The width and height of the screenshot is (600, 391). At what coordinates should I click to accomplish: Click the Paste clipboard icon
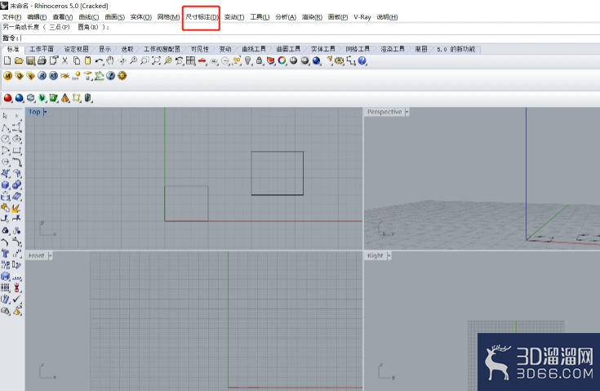pyautogui.click(x=87, y=60)
